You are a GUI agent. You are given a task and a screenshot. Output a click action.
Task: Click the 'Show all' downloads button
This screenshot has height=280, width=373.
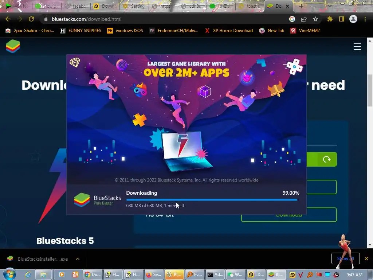pyautogui.click(x=345, y=258)
